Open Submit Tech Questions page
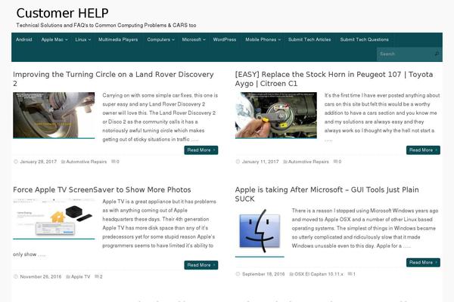The image size is (454, 302). 364,39
